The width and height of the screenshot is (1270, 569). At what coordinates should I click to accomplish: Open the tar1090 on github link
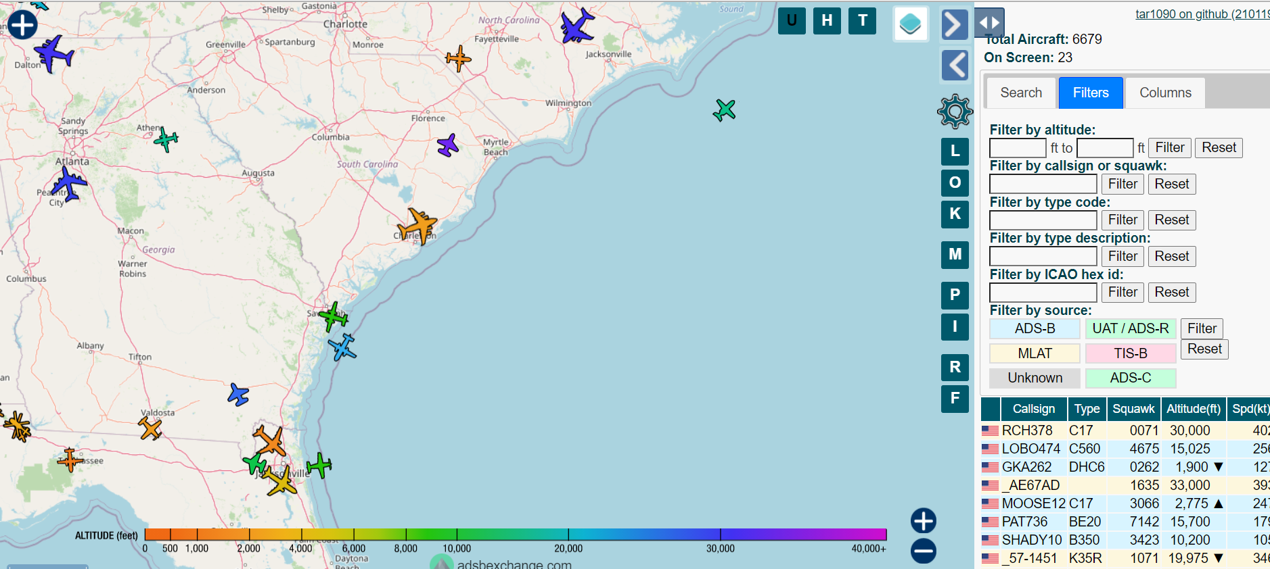1202,14
